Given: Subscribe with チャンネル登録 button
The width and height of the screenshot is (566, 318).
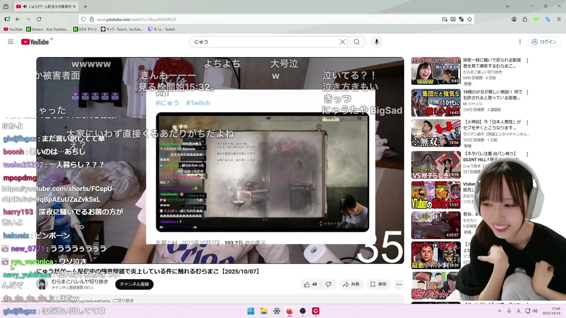Looking at the screenshot, I should pos(134,284).
